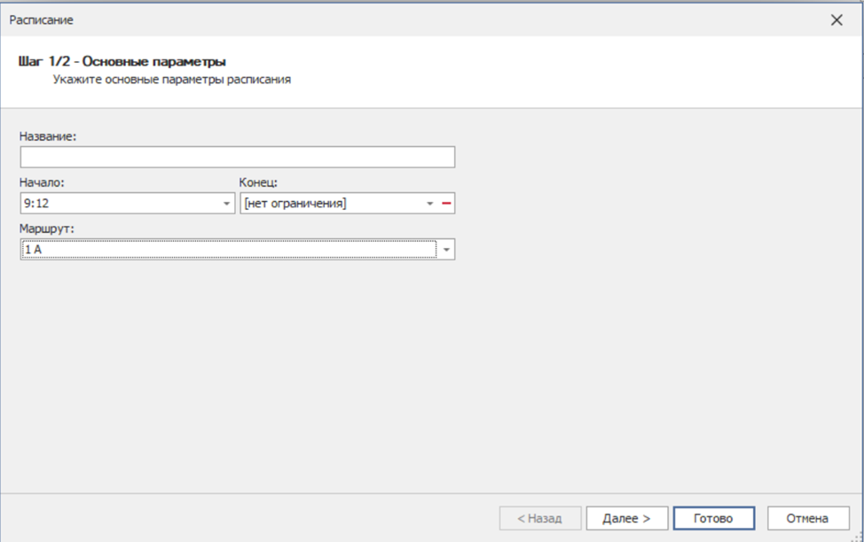Click the Название label
The width and height of the screenshot is (864, 542).
pyautogui.click(x=47, y=136)
